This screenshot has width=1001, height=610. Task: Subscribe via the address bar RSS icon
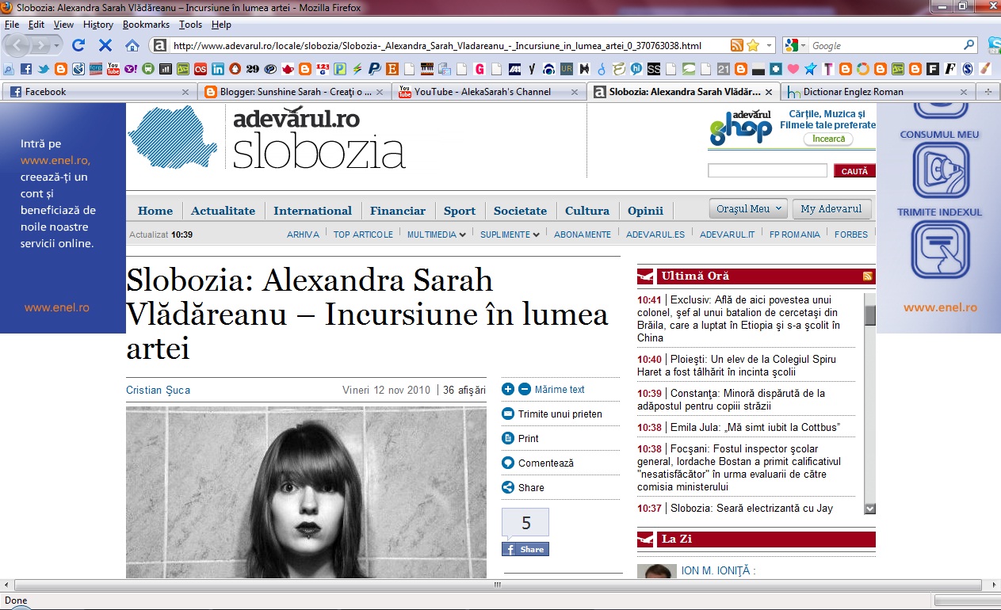737,45
